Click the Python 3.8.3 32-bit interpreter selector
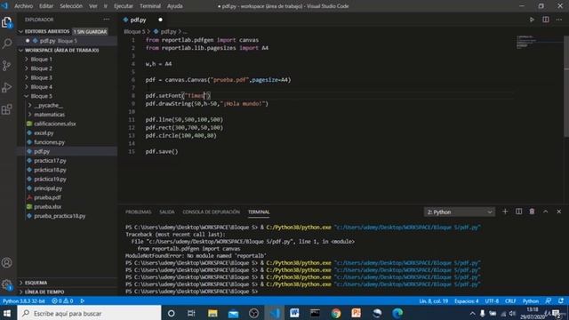Image resolution: width=569 pixels, height=320 pixels. [x=24, y=300]
